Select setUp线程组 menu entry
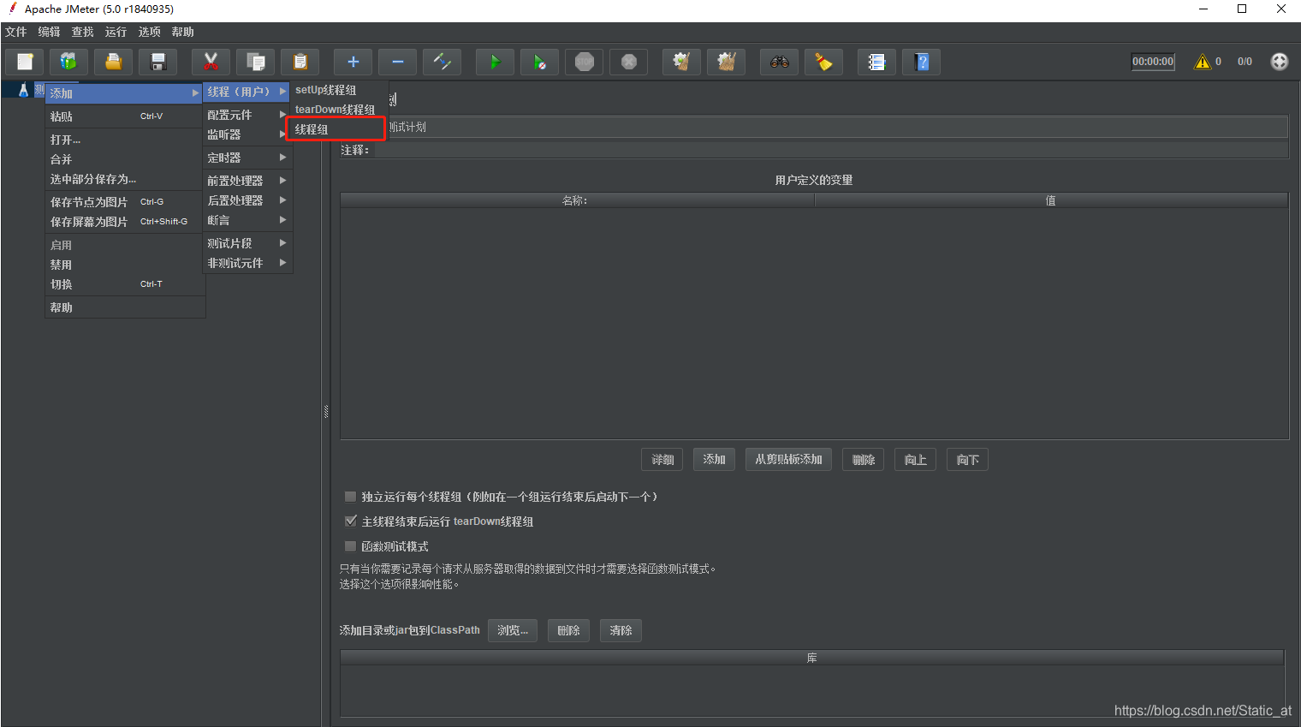Screen dimensions: 1301x727 point(337,90)
